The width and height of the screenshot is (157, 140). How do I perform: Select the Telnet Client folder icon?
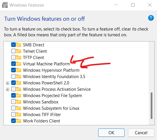point(19,51)
